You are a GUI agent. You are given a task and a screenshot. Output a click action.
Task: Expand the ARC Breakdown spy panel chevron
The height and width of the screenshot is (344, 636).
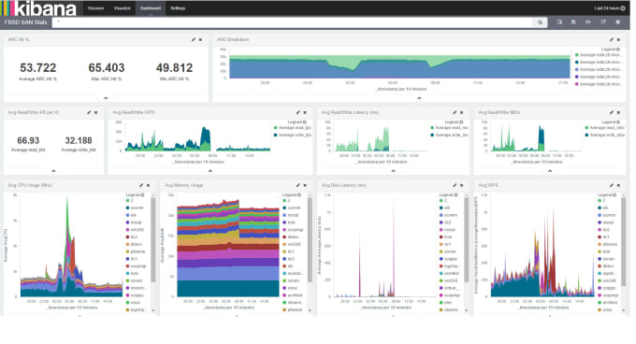(419, 98)
